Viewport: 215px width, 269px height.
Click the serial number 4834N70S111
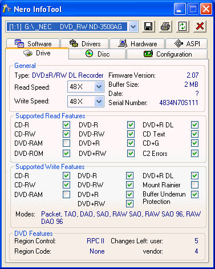click(179, 103)
